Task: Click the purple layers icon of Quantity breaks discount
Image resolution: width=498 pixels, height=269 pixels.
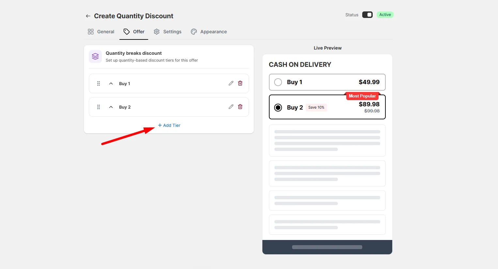Action: point(95,56)
